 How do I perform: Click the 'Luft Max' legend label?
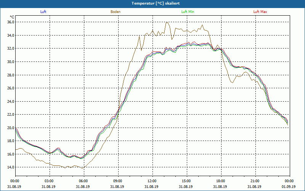click(x=260, y=12)
